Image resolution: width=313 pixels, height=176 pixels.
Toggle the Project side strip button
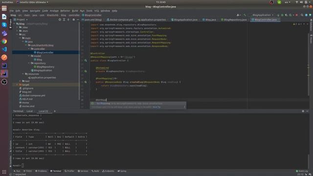coord(11,23)
